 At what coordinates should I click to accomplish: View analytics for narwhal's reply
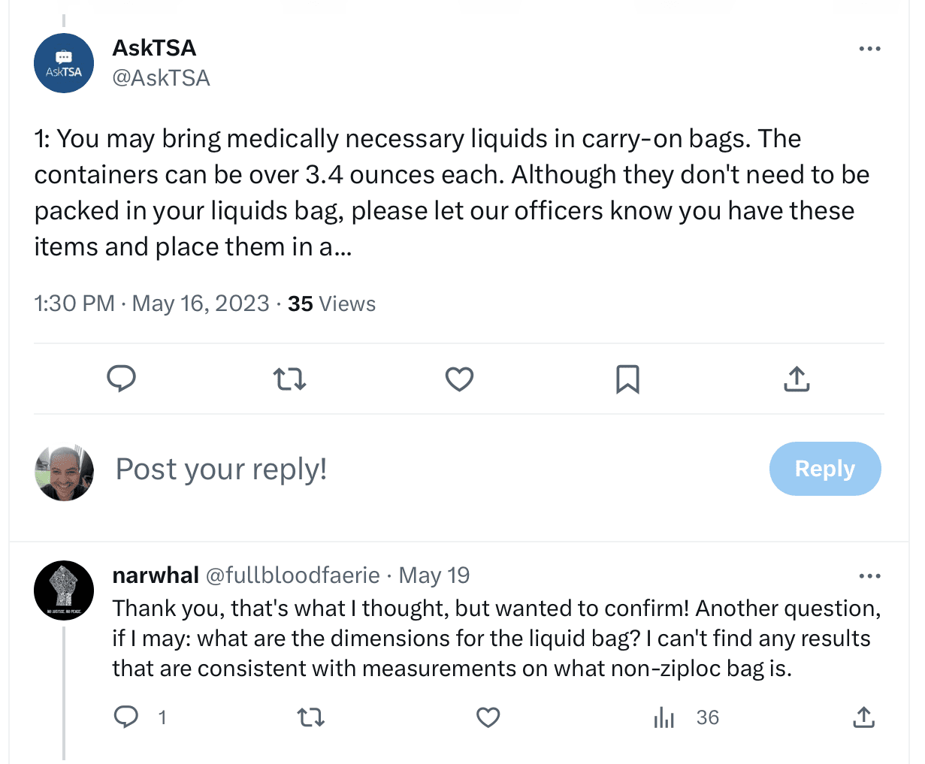[x=664, y=717]
